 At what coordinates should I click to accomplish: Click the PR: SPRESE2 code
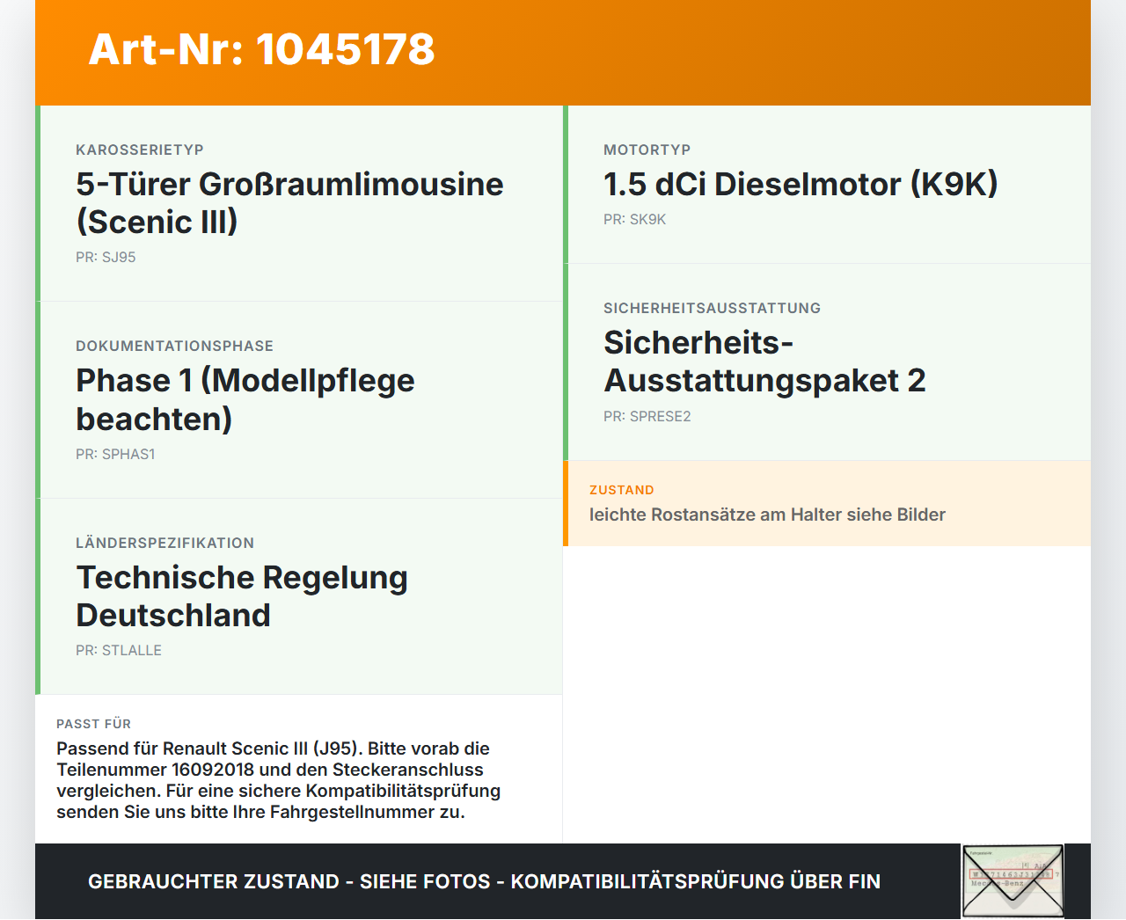point(647,417)
